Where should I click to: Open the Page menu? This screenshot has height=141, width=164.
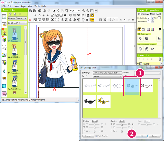(x=23, y=6)
